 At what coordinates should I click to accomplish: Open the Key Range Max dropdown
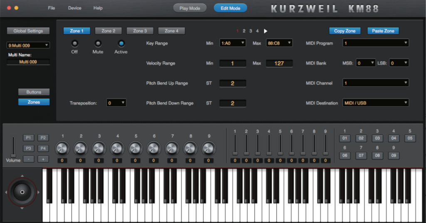(x=279, y=43)
